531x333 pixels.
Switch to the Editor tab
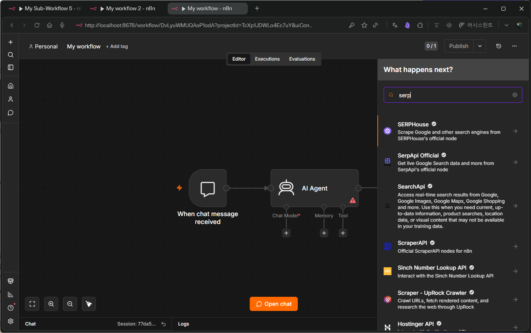pos(239,59)
